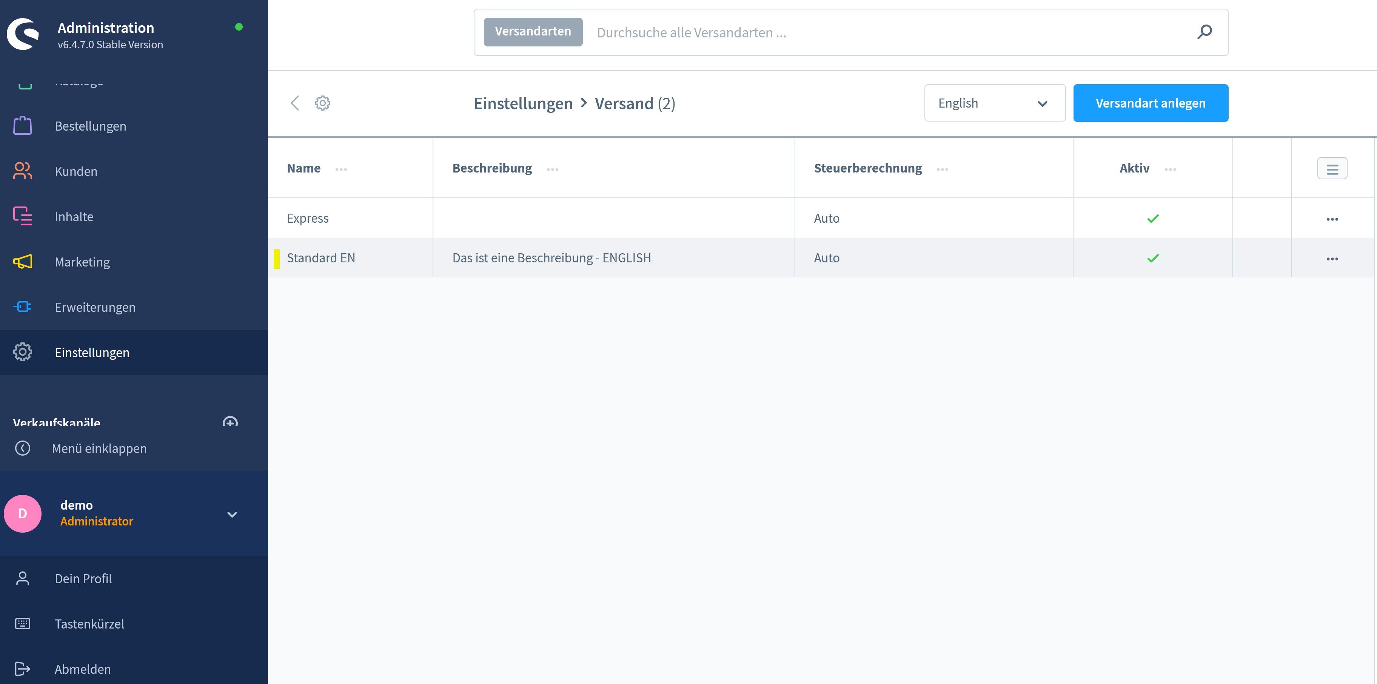
Task: Open Inhalte layout icon in sidebar
Action: point(22,216)
